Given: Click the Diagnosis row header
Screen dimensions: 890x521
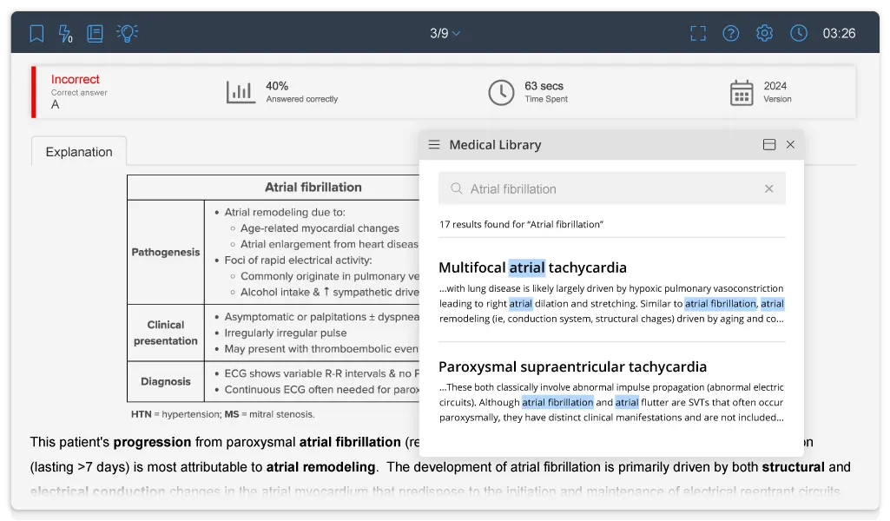Looking at the screenshot, I should coord(166,381).
